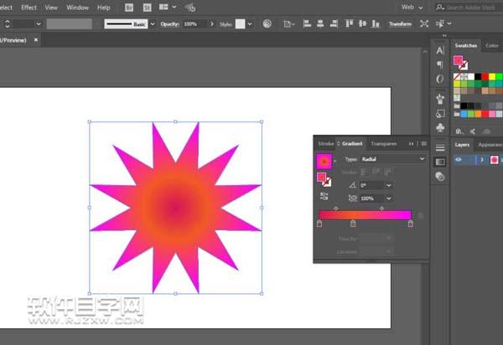The width and height of the screenshot is (503, 345).
Task: Open the Paragraph panel icon
Action: [440, 65]
